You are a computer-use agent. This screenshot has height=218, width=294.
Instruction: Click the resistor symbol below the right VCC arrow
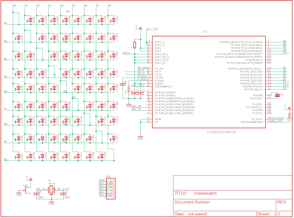[289, 116]
